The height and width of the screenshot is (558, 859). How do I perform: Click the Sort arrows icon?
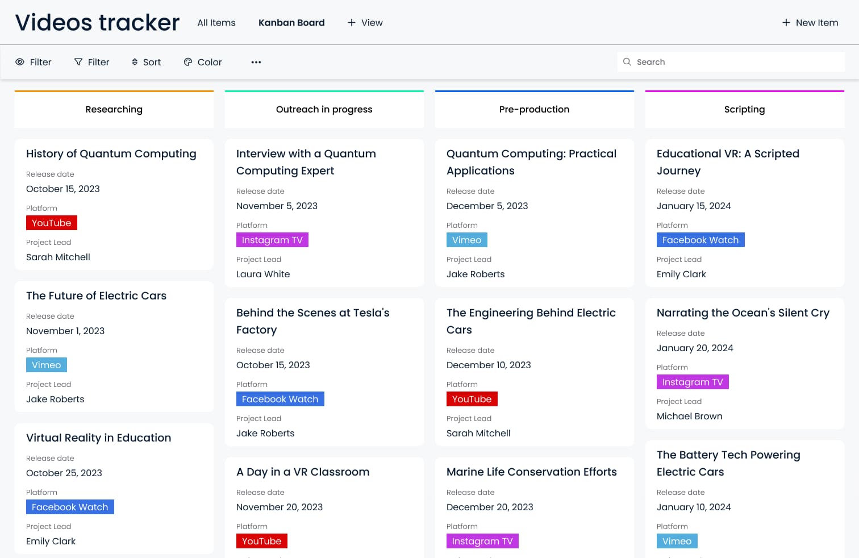(135, 62)
